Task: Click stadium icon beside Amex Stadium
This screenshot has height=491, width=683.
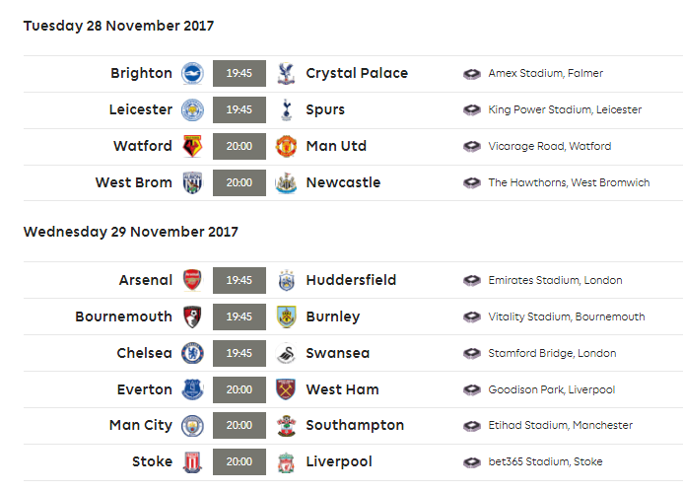Action: (x=472, y=74)
